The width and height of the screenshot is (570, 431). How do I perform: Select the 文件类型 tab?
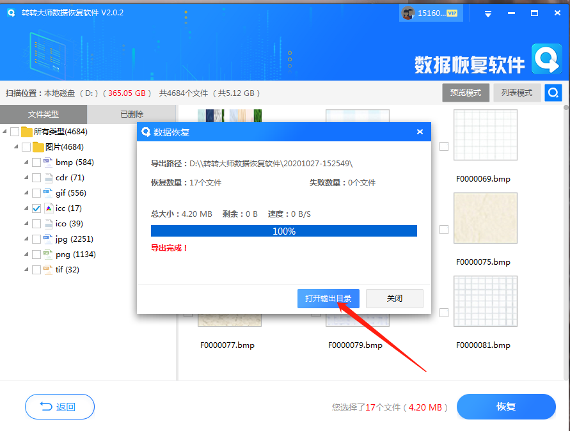pyautogui.click(x=44, y=114)
